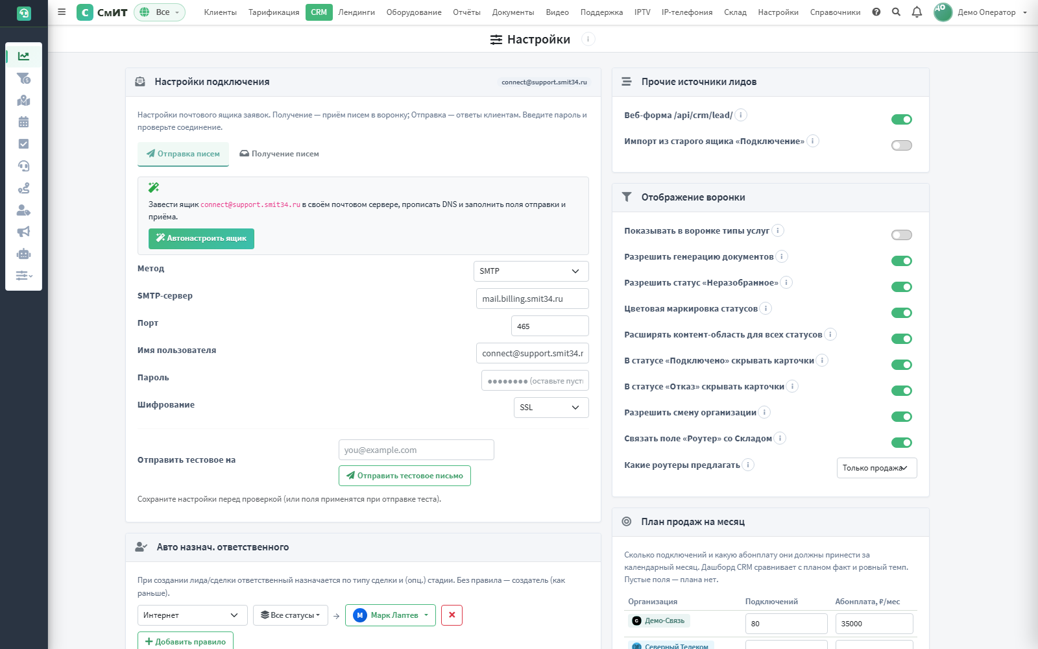The image size is (1038, 649).
Task: Switch to Отправка писем tab
Action: [x=183, y=154]
